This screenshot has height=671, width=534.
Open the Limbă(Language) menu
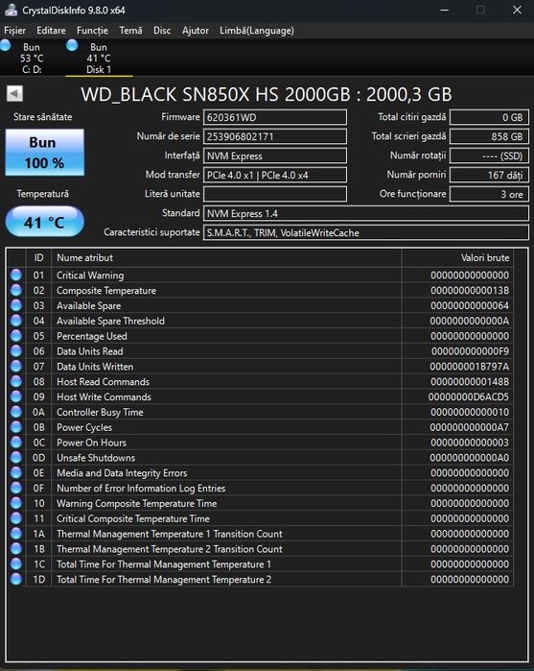[257, 31]
